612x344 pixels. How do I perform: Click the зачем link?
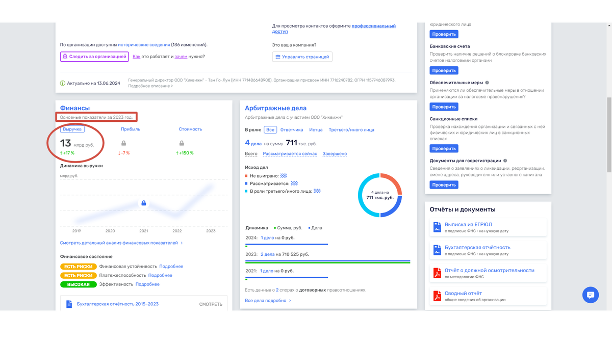click(x=181, y=57)
